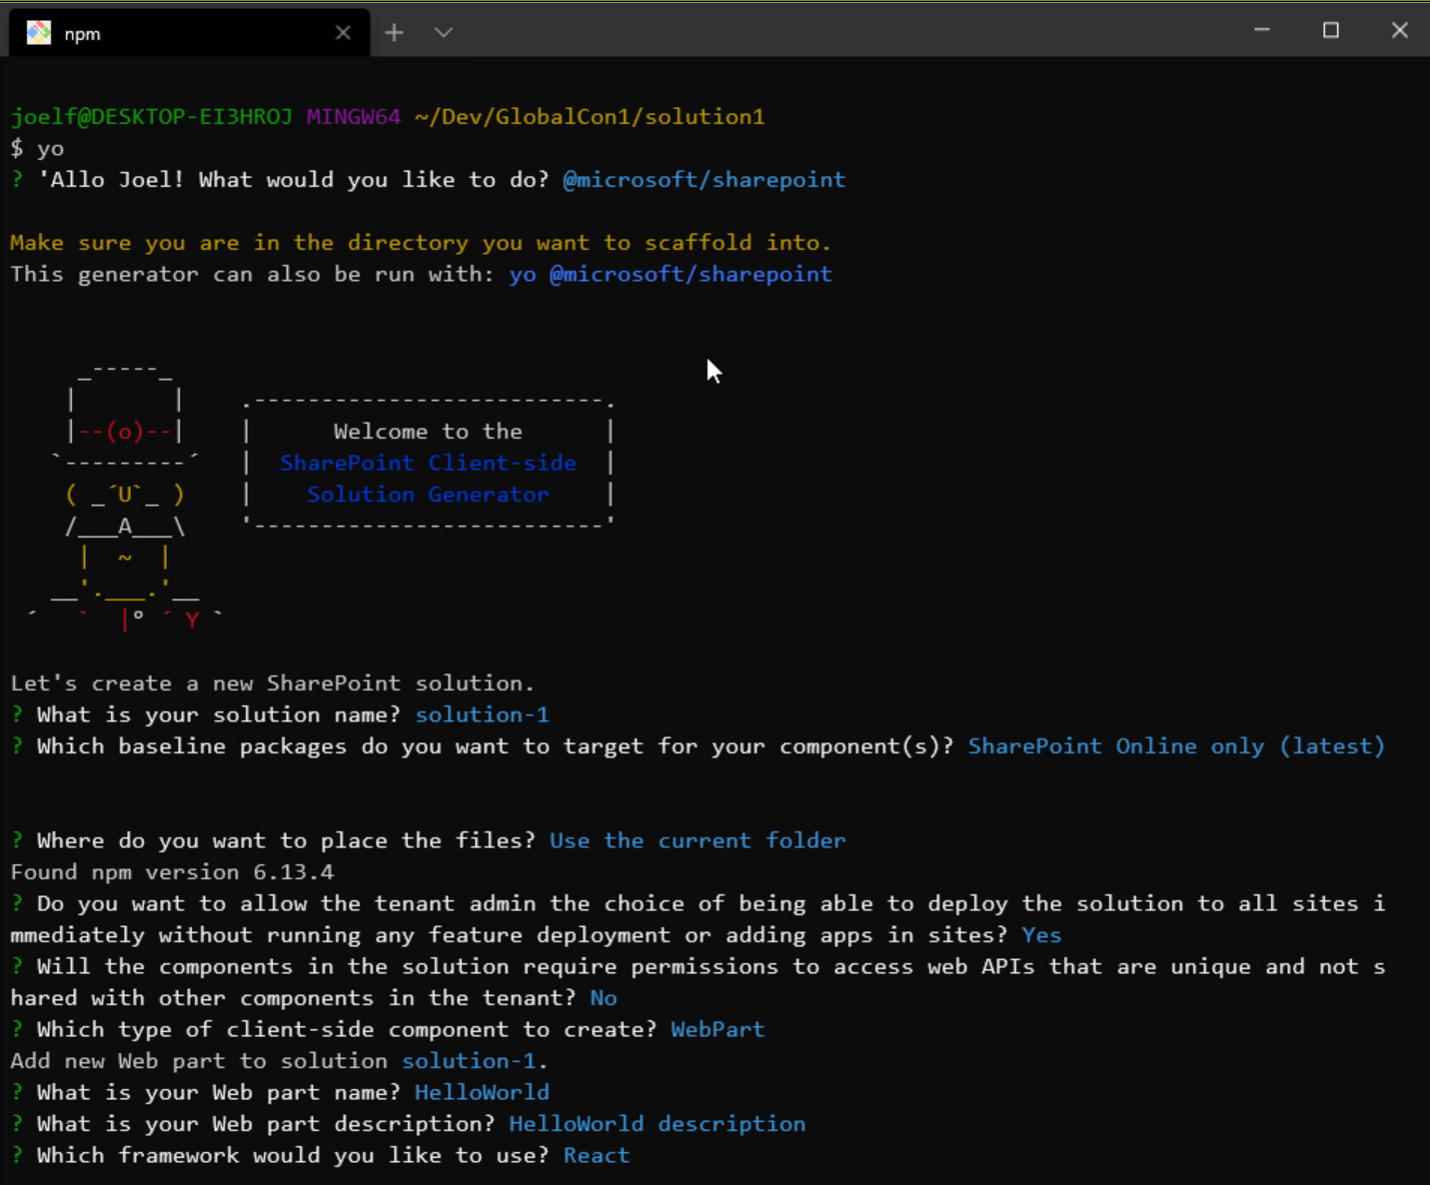
Task: Click 'yo @microsoft/sharepoint' command hint
Action: pos(671,274)
